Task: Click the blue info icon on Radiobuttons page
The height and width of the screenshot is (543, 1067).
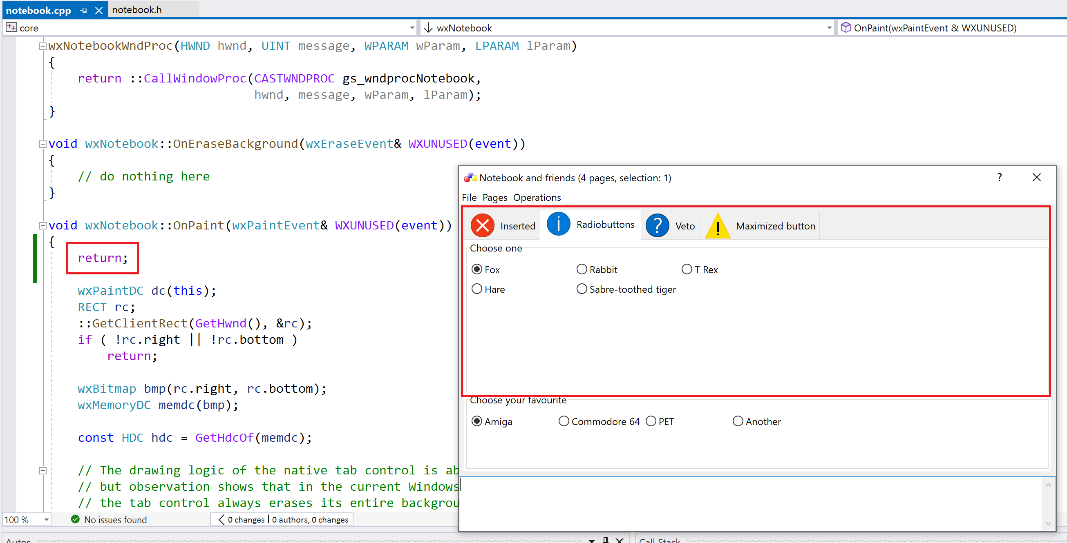Action: [x=558, y=224]
